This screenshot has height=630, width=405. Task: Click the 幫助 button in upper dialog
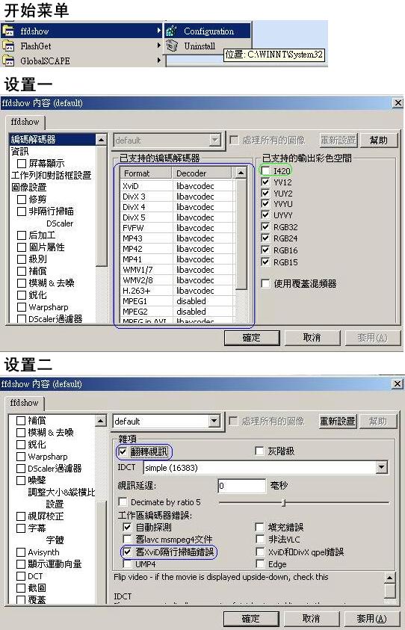[379, 140]
